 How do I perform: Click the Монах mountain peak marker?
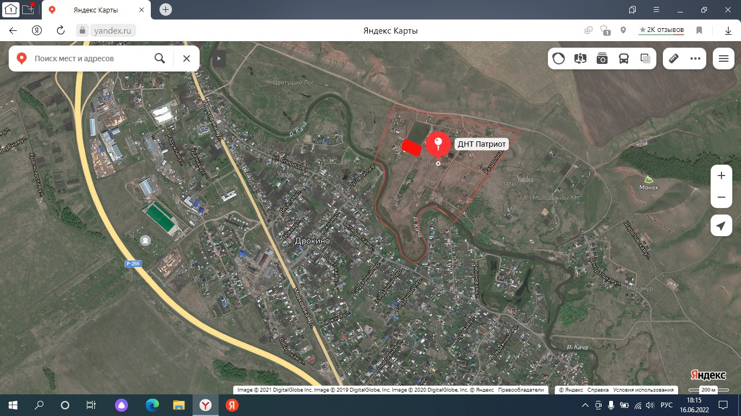tap(648, 179)
